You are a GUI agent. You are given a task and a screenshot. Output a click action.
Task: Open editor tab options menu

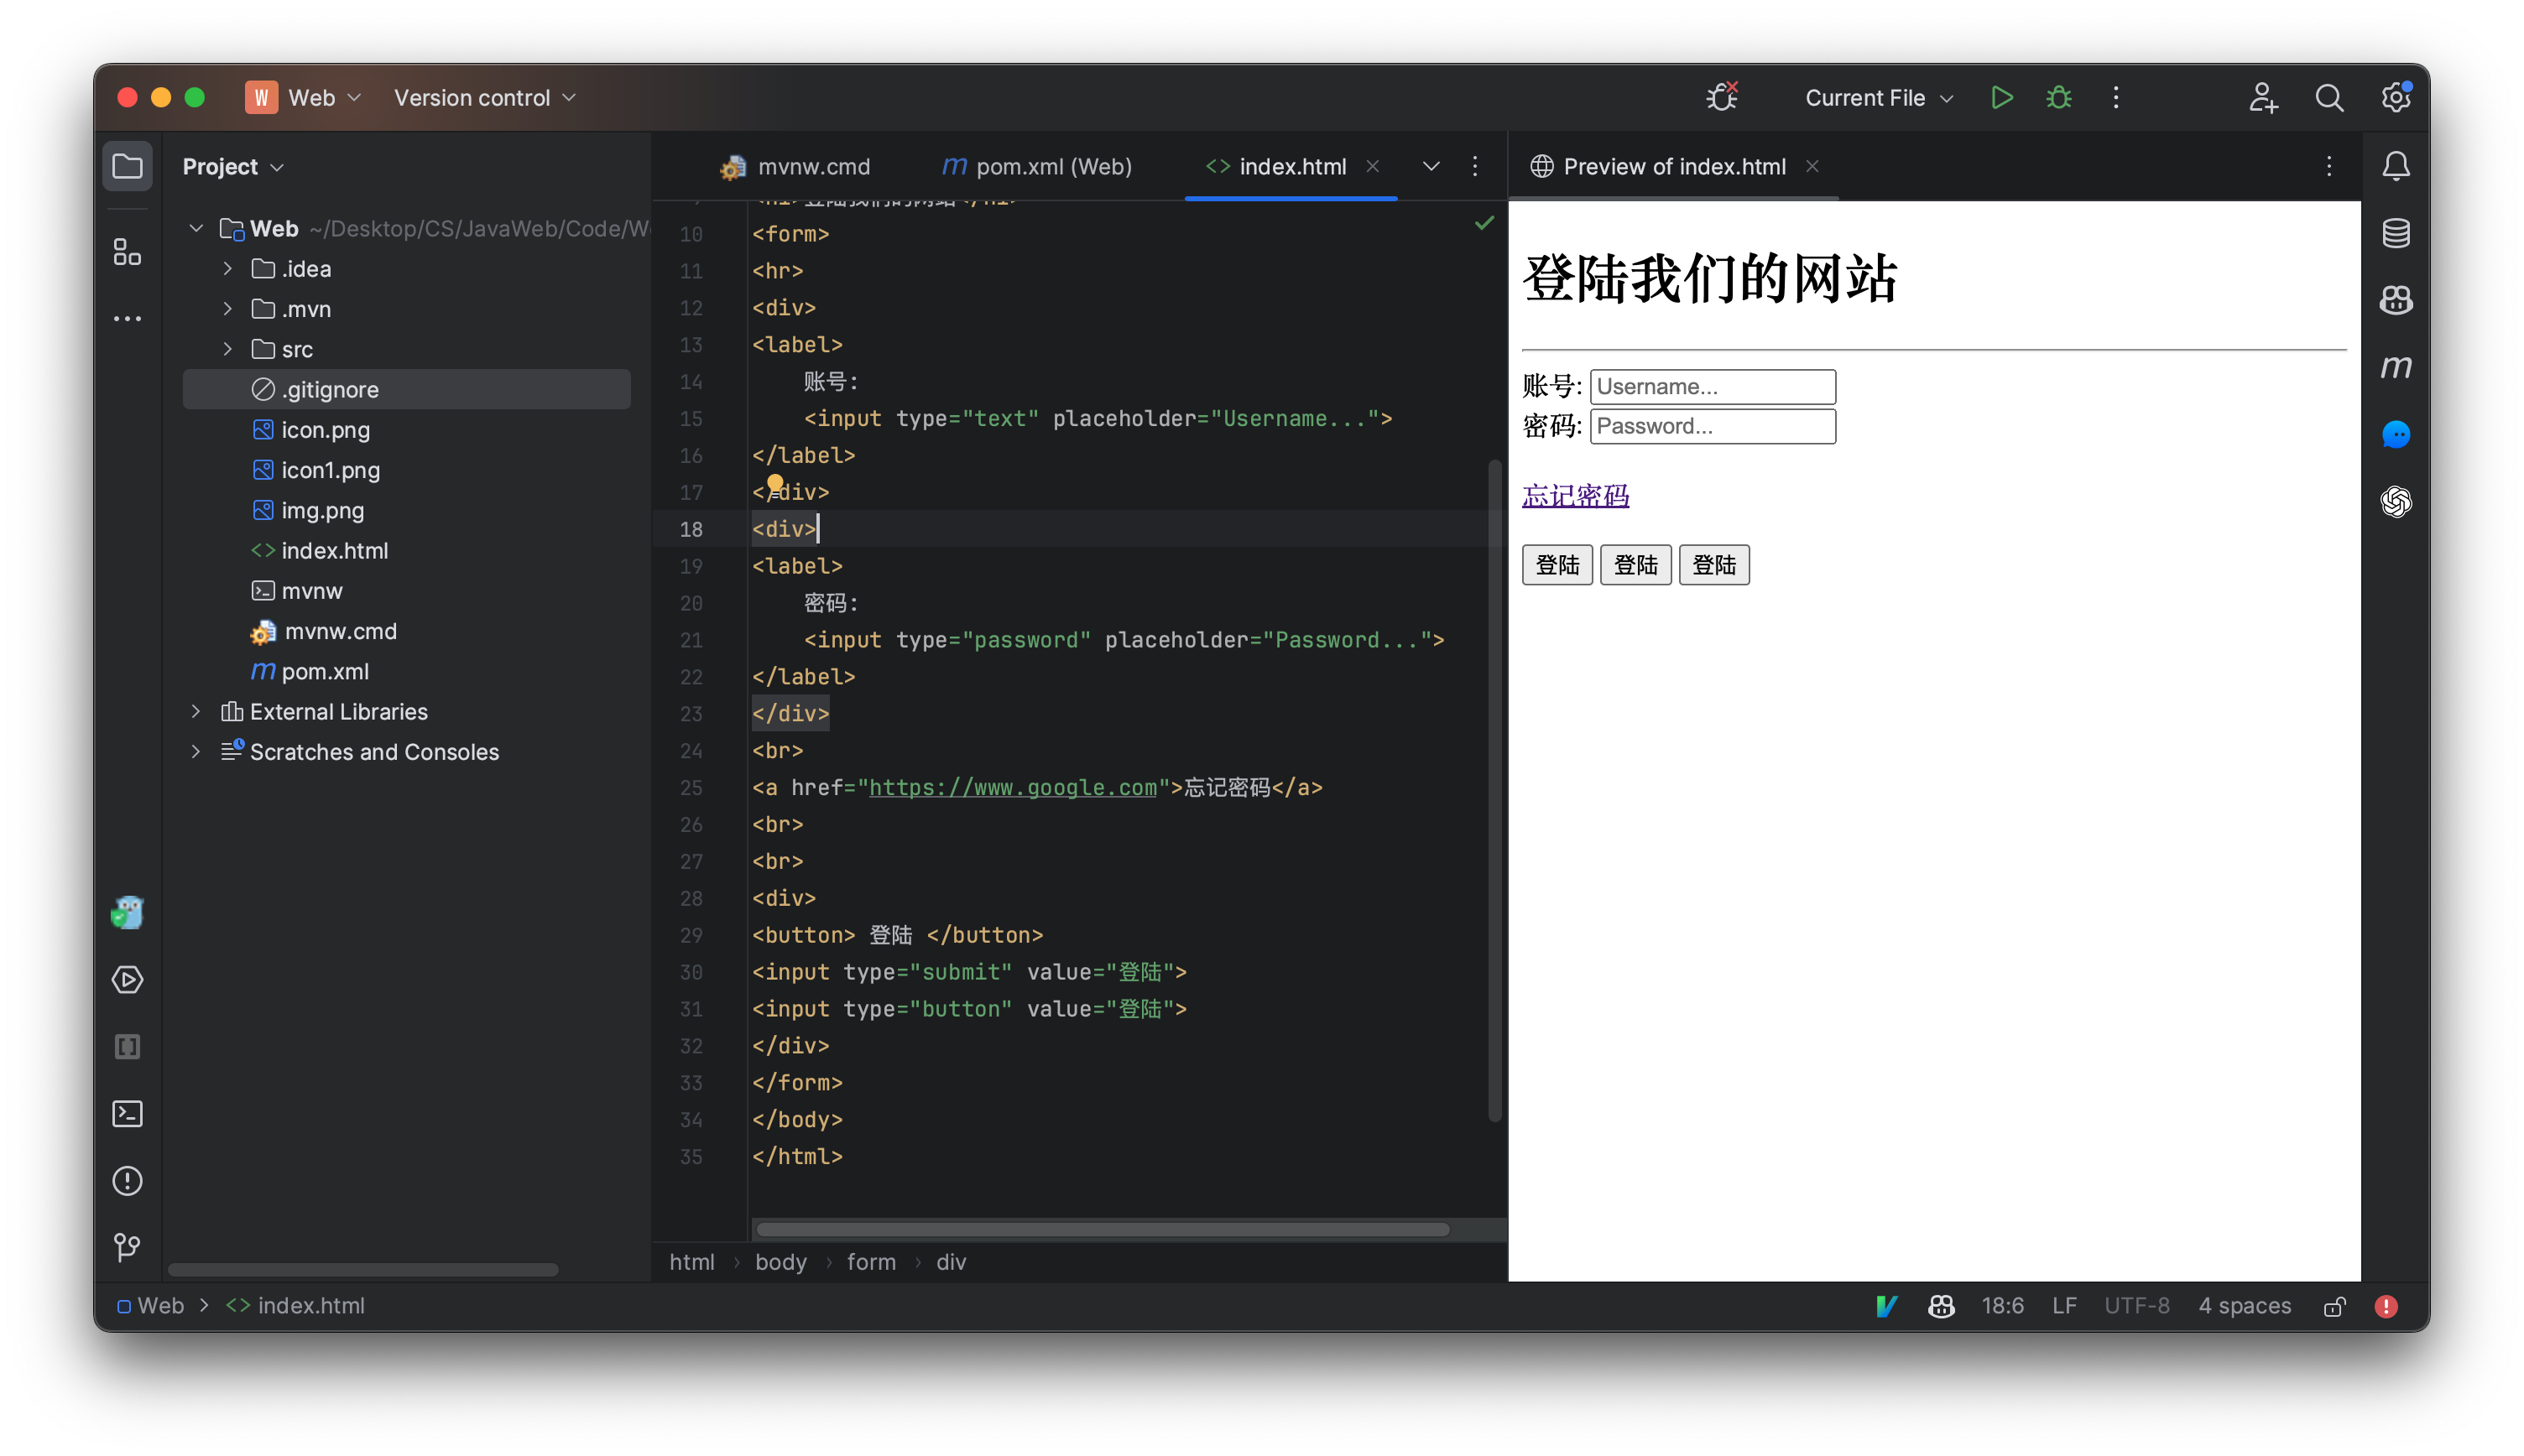[x=1474, y=166]
